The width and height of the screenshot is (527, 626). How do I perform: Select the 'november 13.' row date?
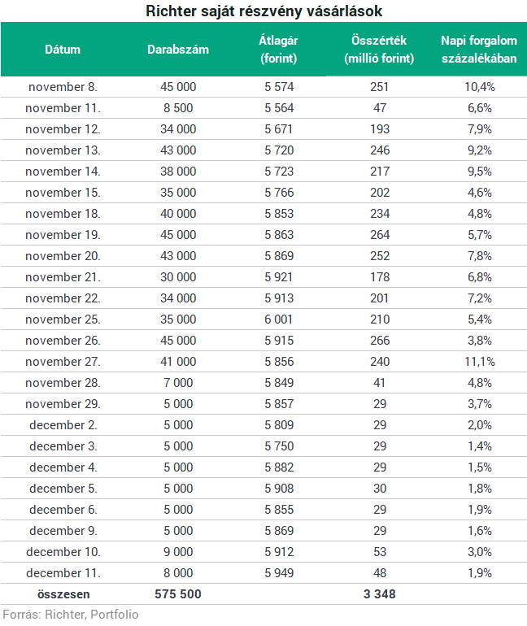click(x=63, y=150)
